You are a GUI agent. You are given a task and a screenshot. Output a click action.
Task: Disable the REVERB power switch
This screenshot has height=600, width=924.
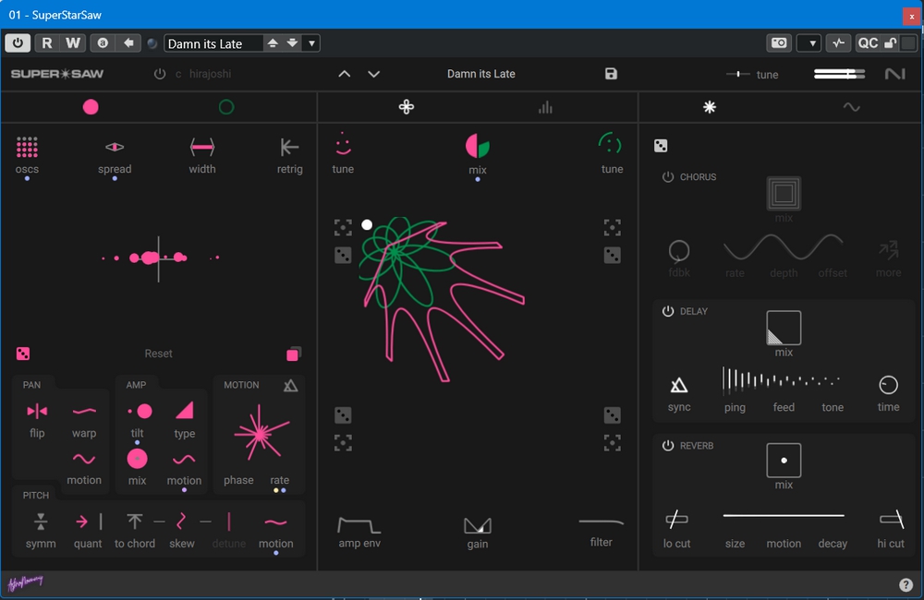click(668, 445)
